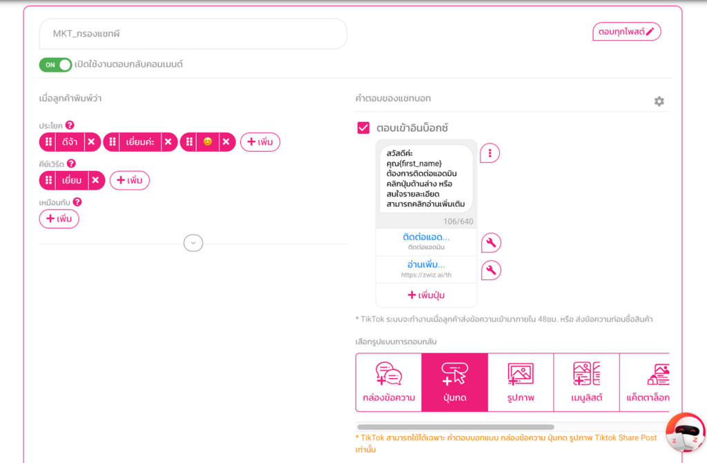Image resolution: width=707 pixels, height=463 pixels.
Task: Click เพิ่มปุ่ม to add a button
Action: click(426, 295)
